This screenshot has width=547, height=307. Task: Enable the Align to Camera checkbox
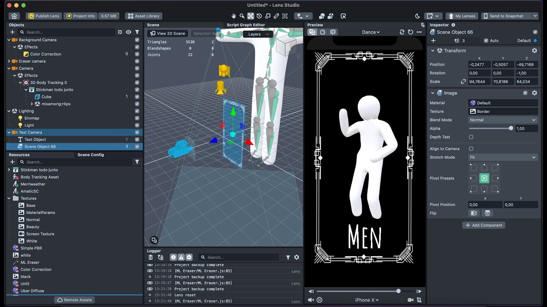coord(471,149)
